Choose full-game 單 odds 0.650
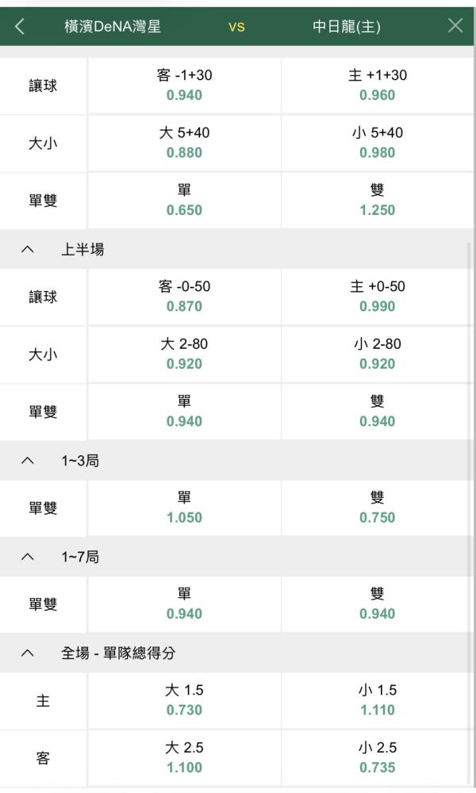The width and height of the screenshot is (476, 793). pyautogui.click(x=184, y=201)
